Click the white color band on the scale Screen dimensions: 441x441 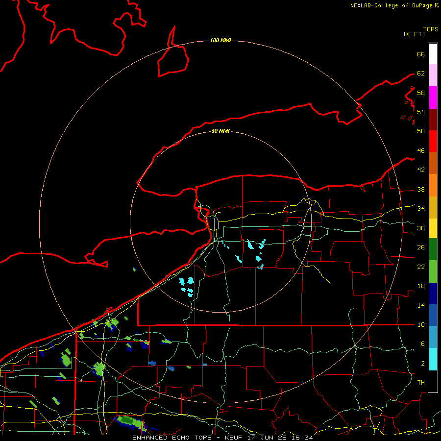click(433, 54)
